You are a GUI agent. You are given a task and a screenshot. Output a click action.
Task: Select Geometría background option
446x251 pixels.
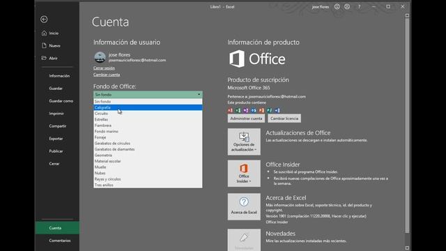pos(148,155)
